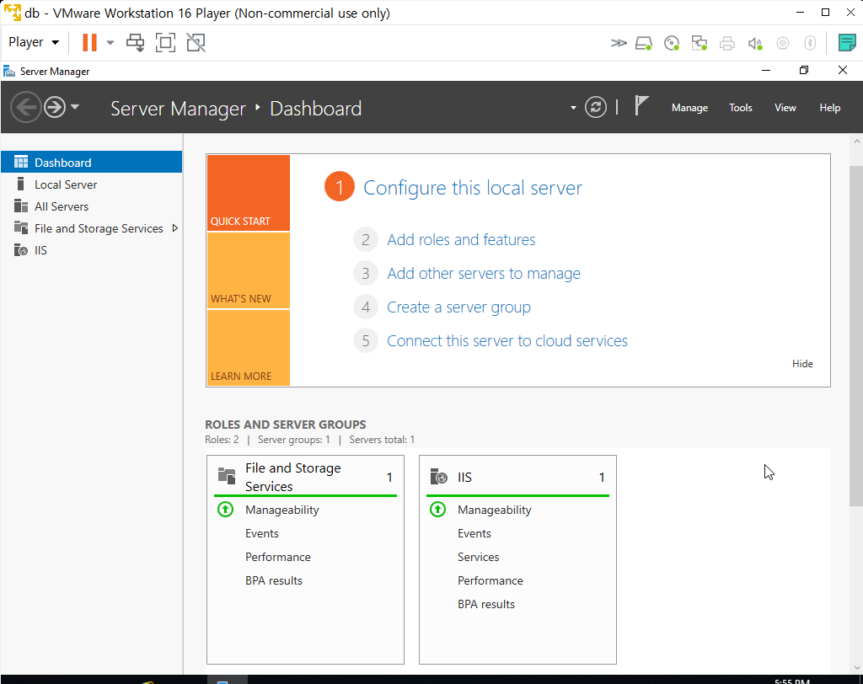Click the hard disk device icon
The image size is (863, 684).
[x=644, y=43]
